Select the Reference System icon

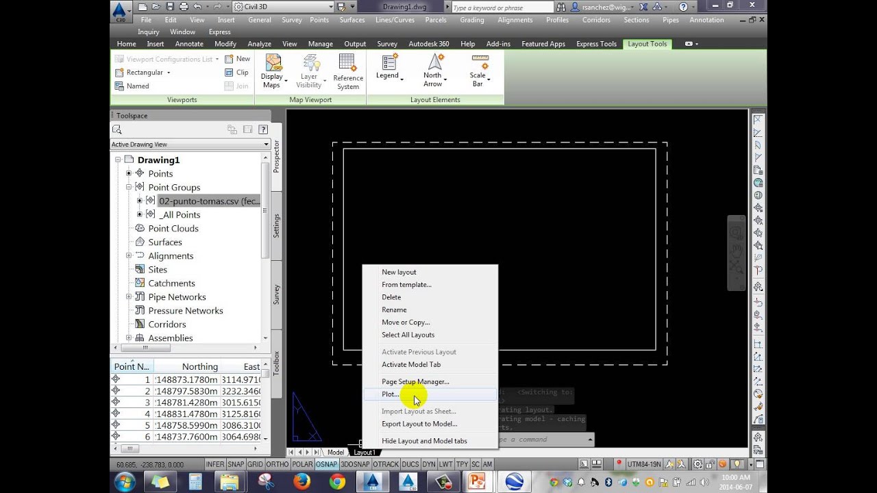348,71
